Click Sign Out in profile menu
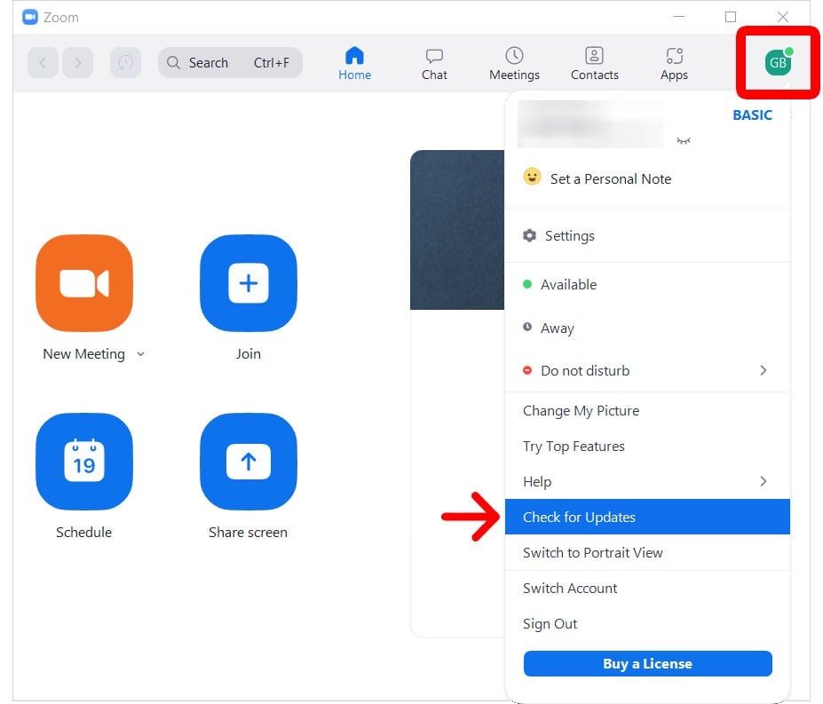Viewport: 823px width, 704px height. (550, 624)
